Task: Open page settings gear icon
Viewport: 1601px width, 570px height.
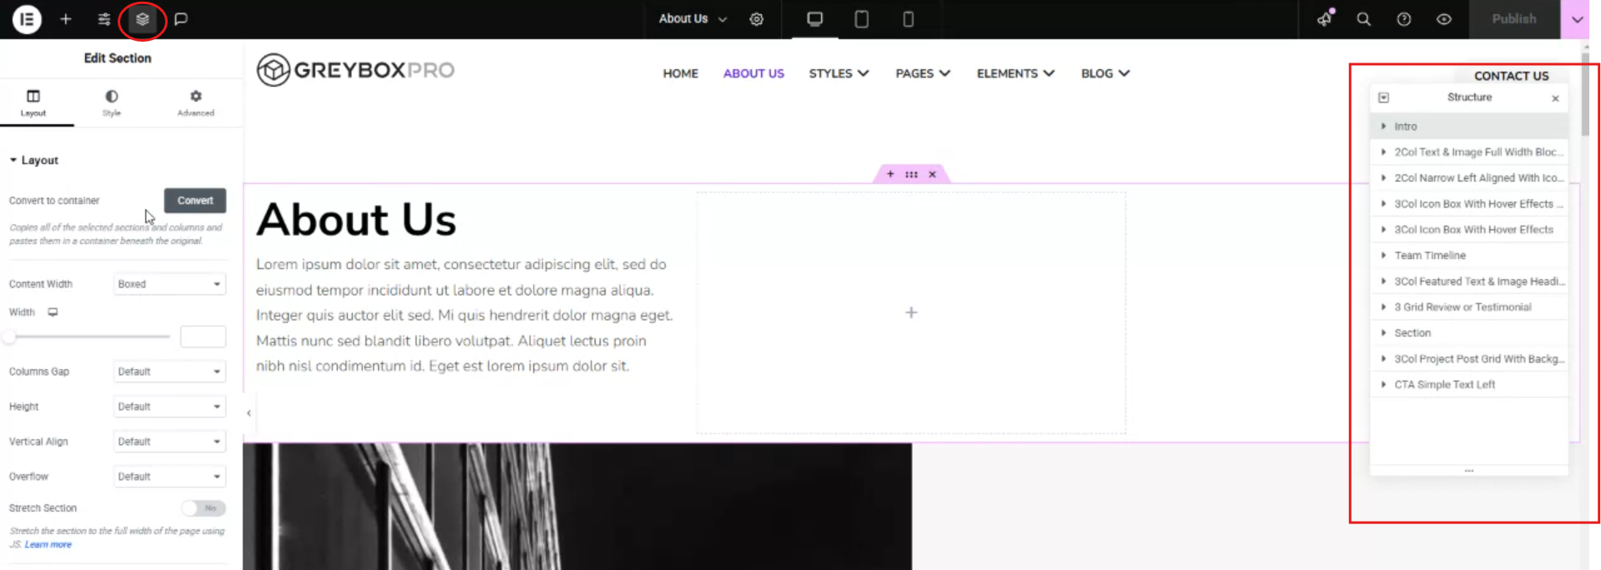Action: [x=757, y=19]
